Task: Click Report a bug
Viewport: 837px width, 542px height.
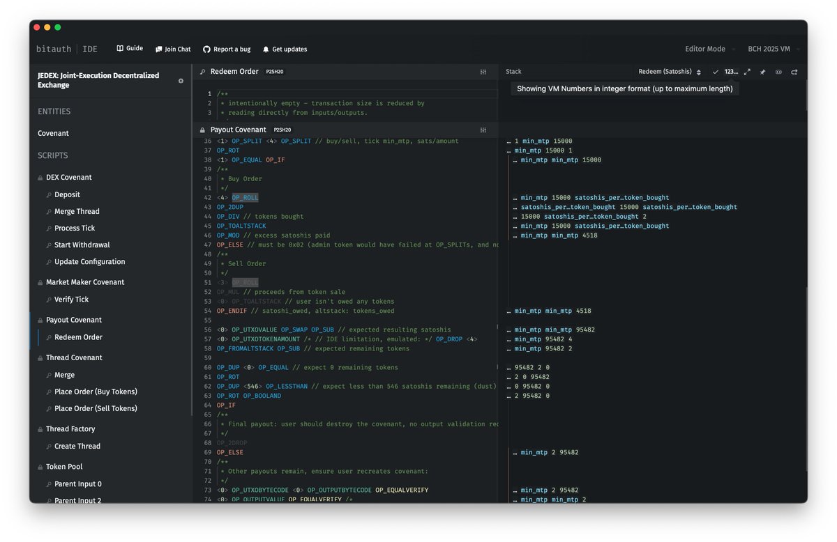Action: tap(227, 49)
